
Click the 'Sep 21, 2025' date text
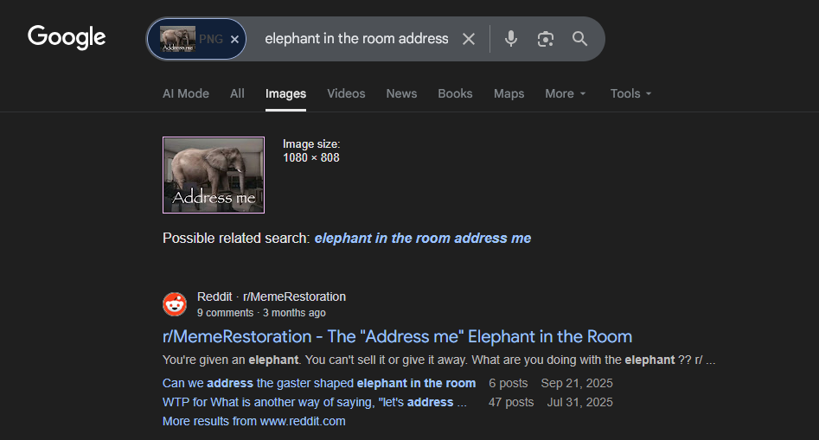[577, 383]
